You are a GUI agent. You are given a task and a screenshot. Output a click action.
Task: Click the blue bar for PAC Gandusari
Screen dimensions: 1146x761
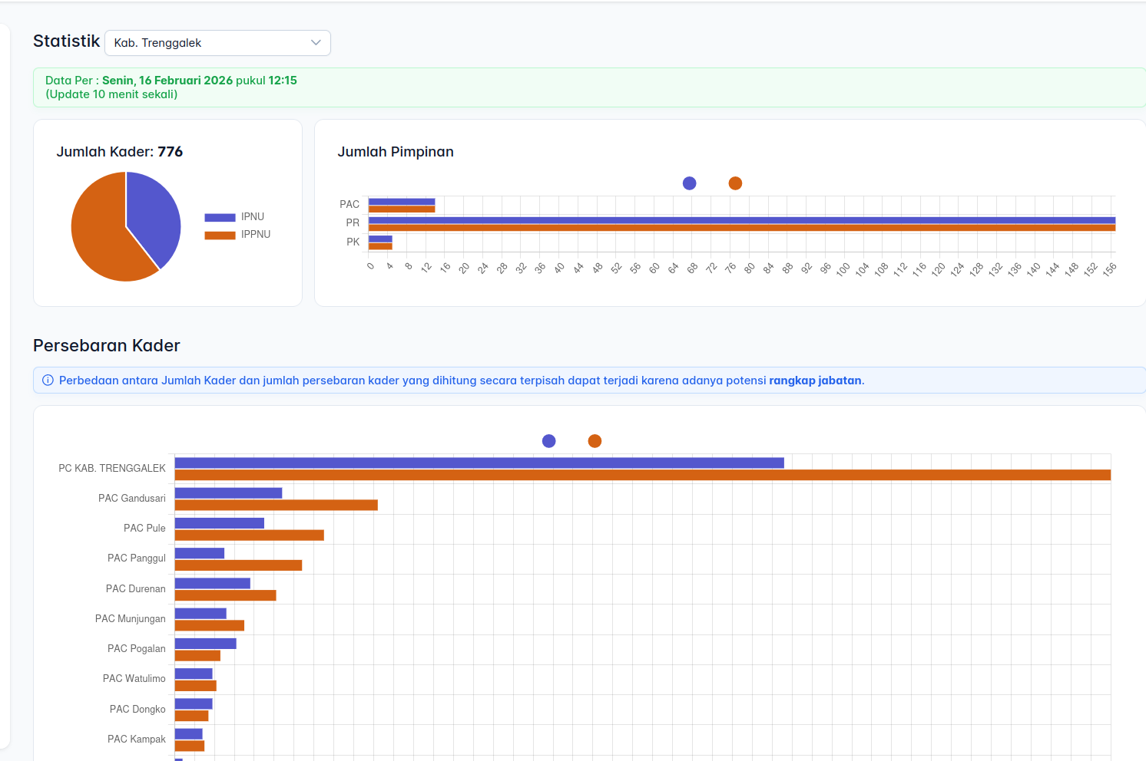[x=228, y=493]
